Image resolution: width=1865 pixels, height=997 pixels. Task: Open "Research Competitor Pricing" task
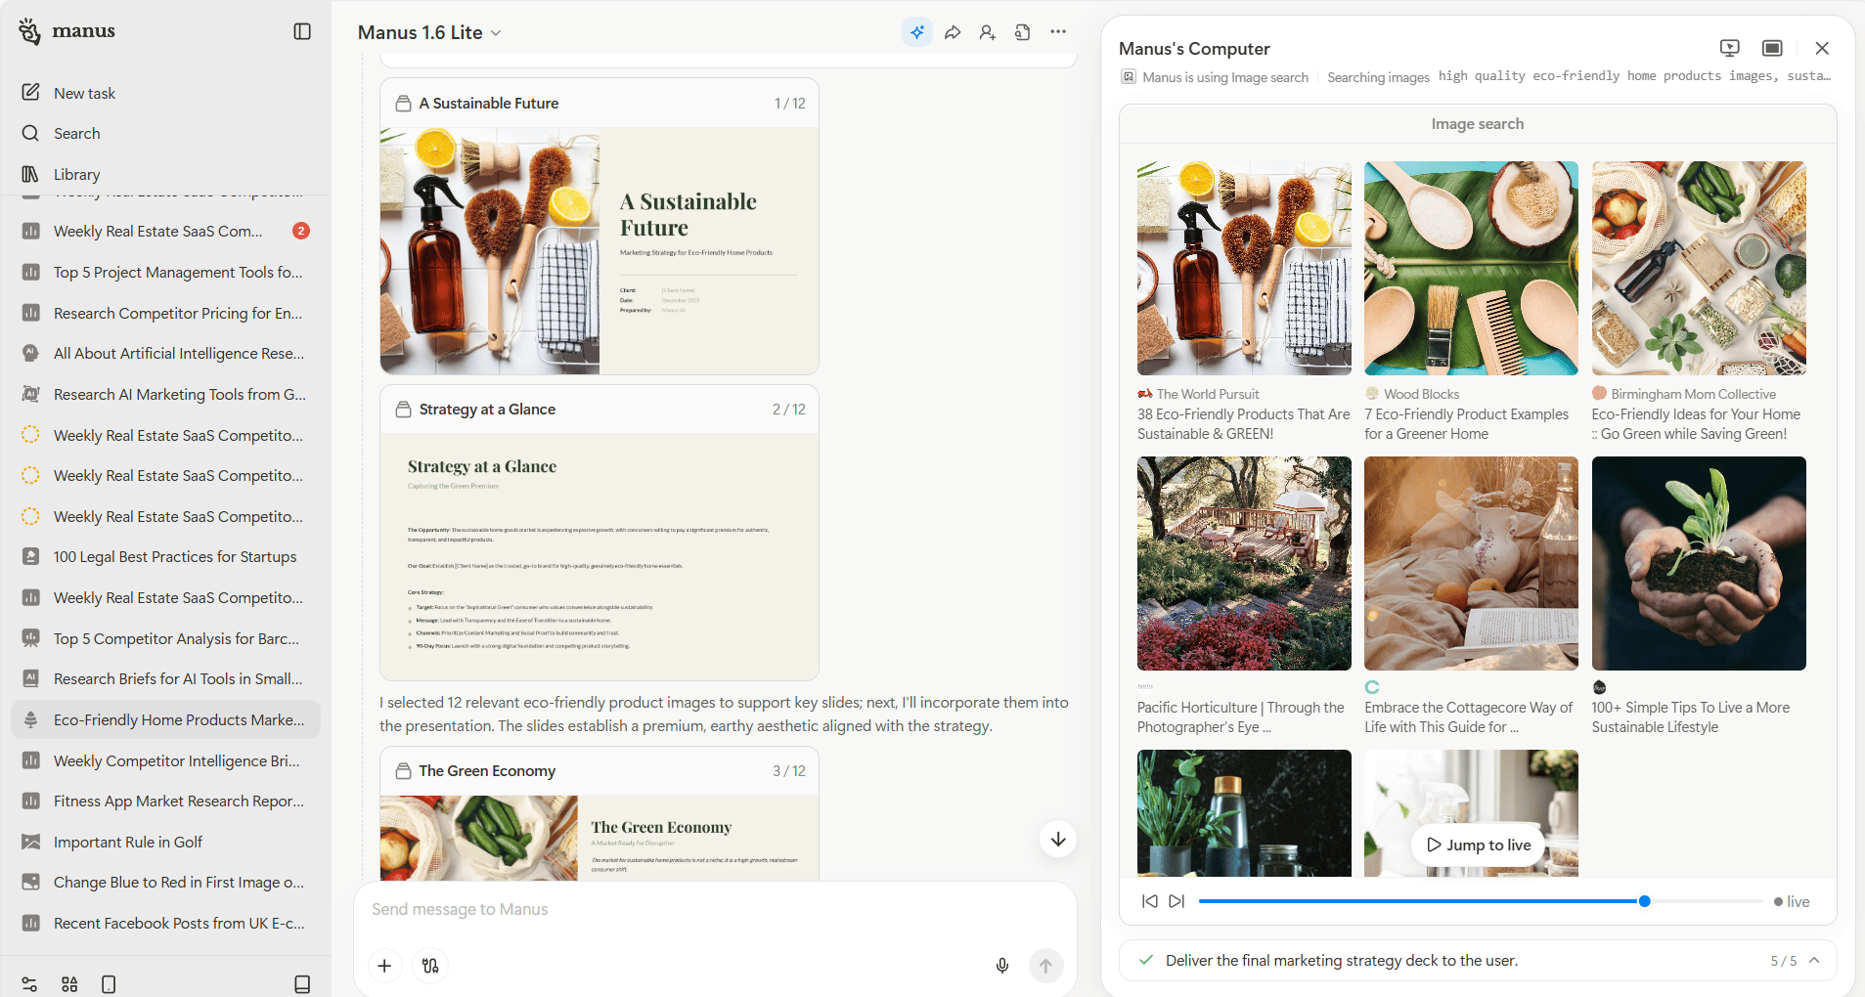(x=165, y=313)
